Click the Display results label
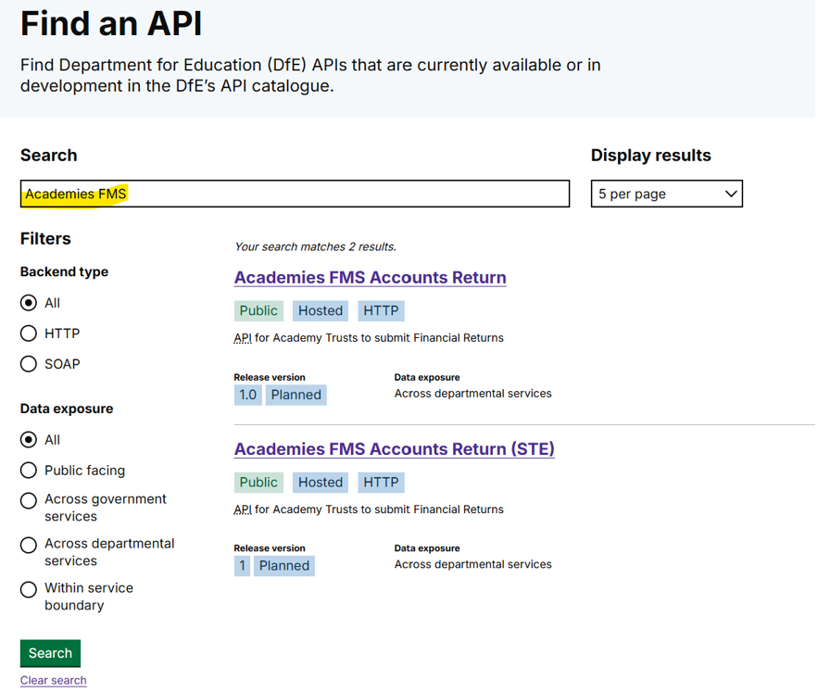 [651, 156]
